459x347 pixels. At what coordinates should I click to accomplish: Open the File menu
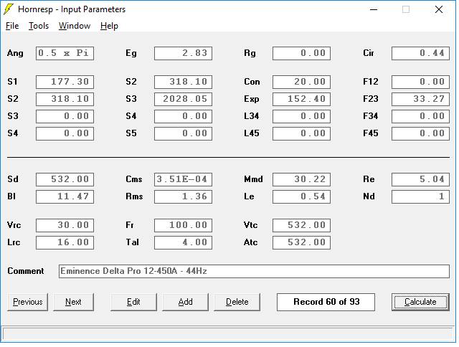12,26
